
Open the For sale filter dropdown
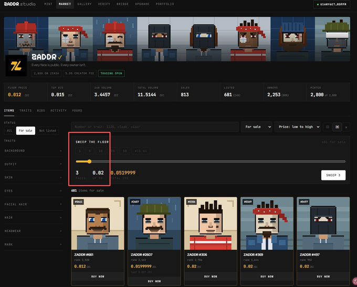(257, 127)
